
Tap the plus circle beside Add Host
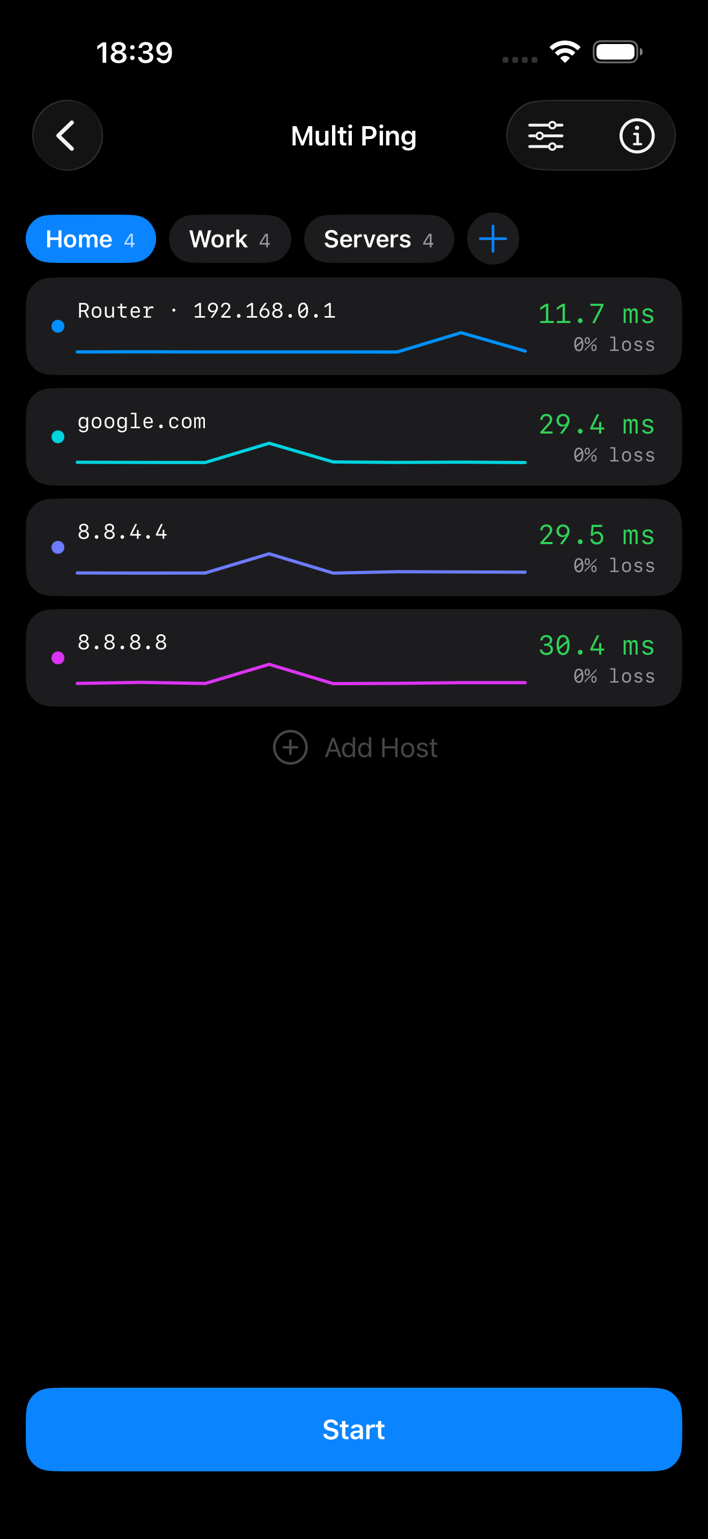coord(290,747)
